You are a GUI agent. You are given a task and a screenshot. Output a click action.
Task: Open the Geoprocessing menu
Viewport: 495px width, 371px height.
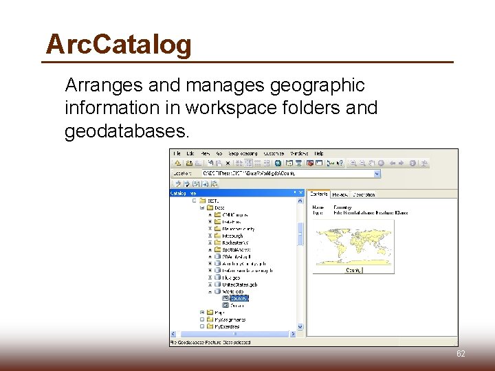point(243,154)
